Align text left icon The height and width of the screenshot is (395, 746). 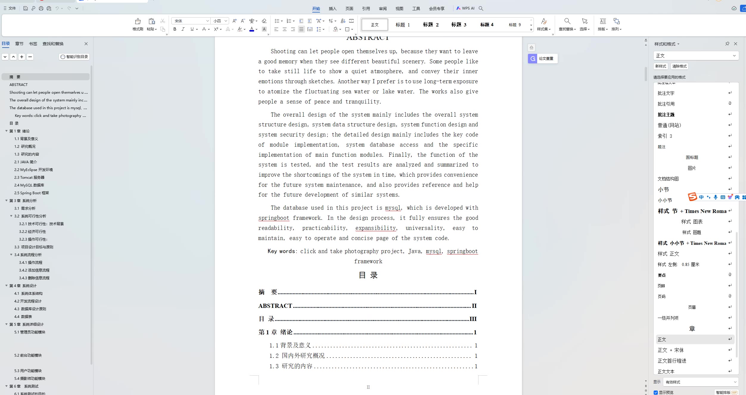[276, 29]
